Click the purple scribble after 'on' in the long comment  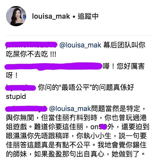pyautogui.click(x=103, y=127)
